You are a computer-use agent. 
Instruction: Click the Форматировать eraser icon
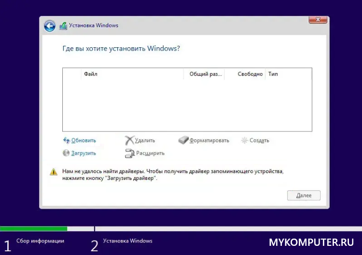coord(183,140)
